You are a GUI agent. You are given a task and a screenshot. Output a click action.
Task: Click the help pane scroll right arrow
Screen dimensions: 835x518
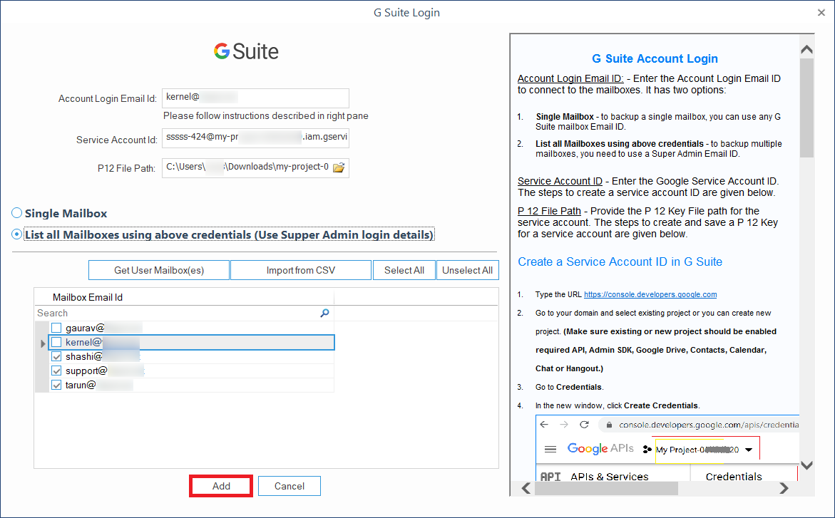pyautogui.click(x=784, y=488)
